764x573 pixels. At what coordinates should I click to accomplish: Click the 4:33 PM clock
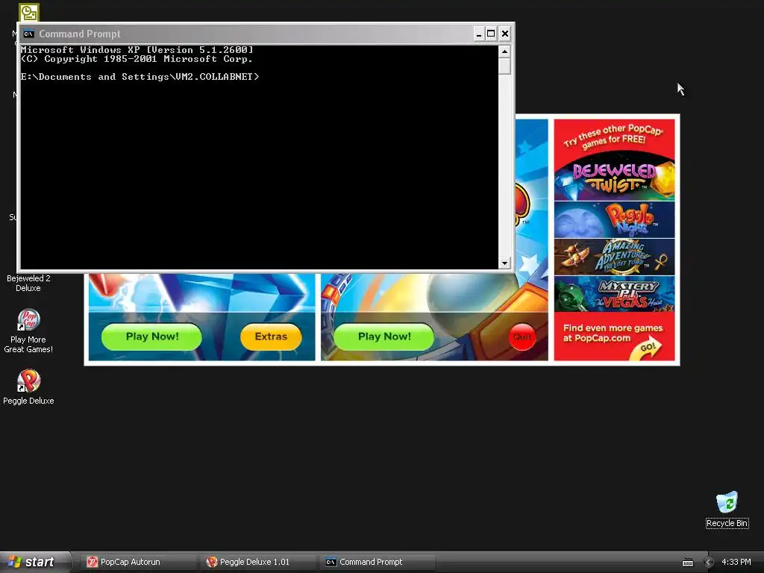pos(736,562)
